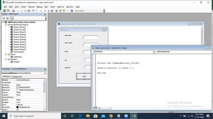The height and width of the screenshot is (119, 213).
Task: Open the Run menu
Action: (46, 7)
